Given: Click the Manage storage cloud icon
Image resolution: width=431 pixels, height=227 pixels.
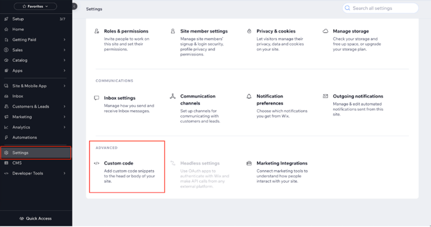Looking at the screenshot, I should point(326,31).
